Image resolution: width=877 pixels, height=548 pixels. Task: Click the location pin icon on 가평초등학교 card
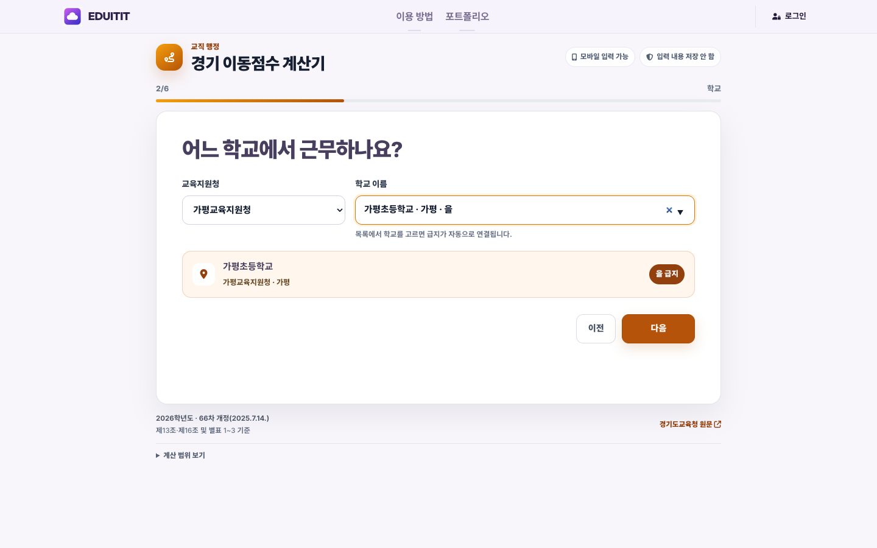coord(203,274)
